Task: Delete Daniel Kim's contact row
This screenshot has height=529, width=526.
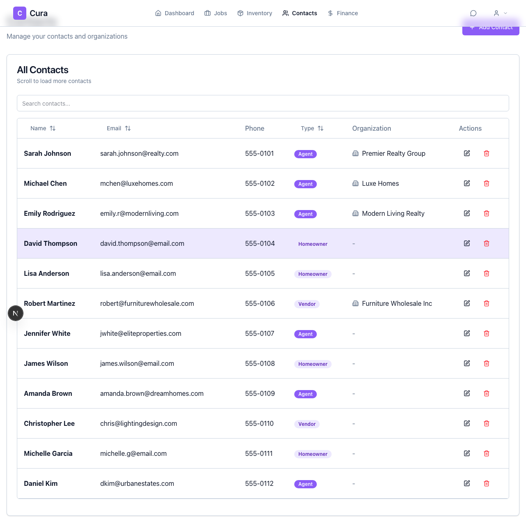Action: 486,483
